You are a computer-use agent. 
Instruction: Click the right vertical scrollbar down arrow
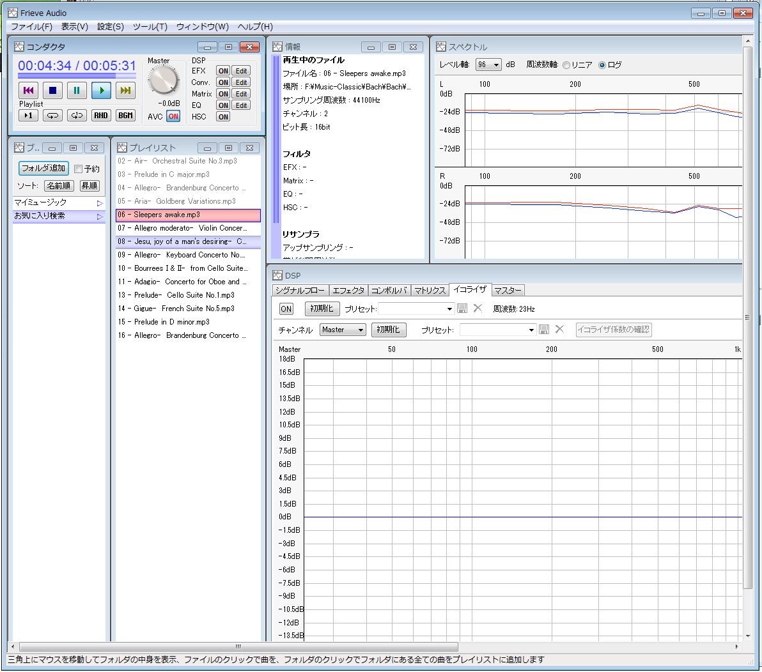point(748,636)
